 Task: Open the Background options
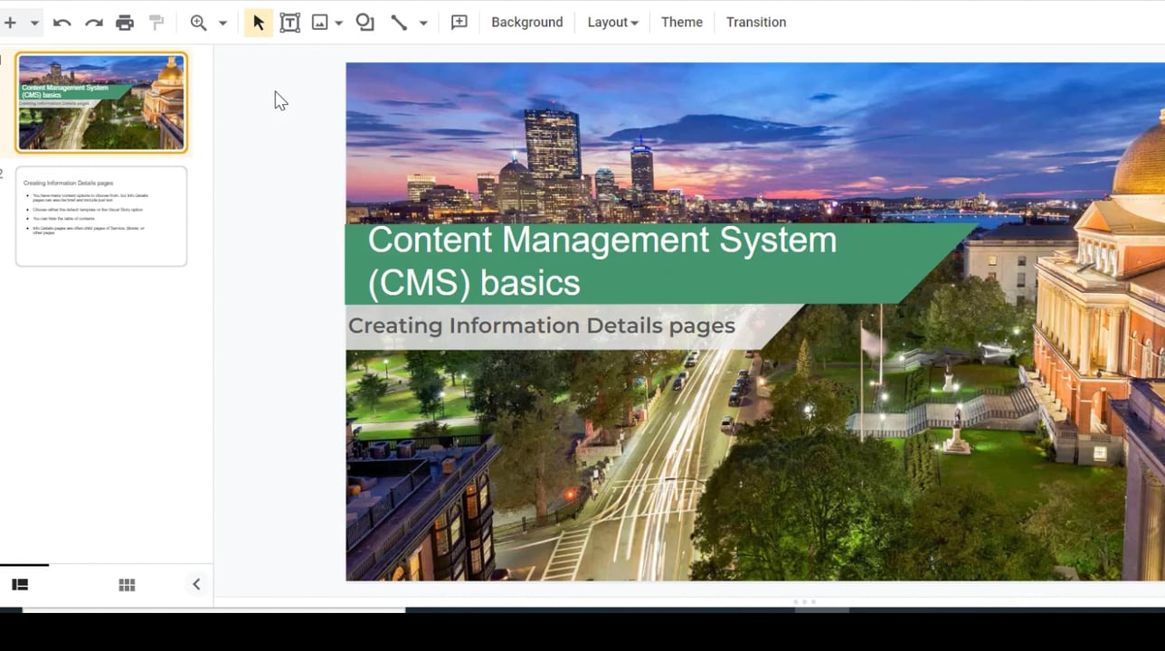tap(526, 23)
